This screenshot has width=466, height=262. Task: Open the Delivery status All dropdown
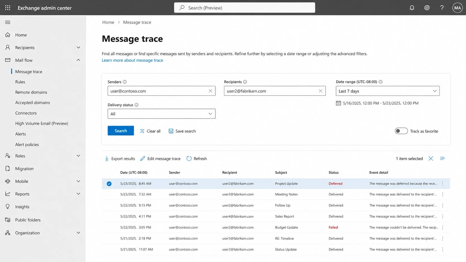(161, 114)
